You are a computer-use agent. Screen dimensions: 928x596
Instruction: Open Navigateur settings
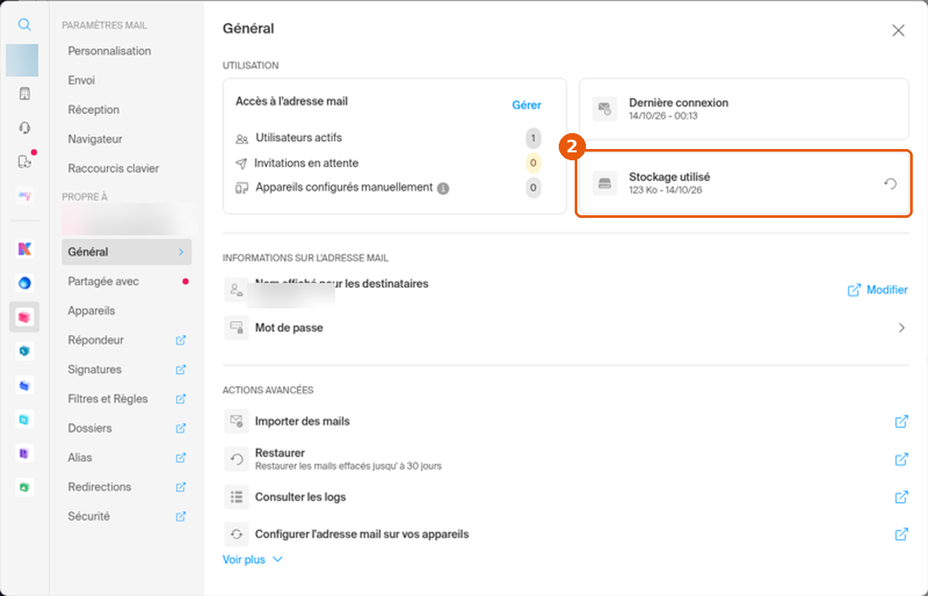95,139
